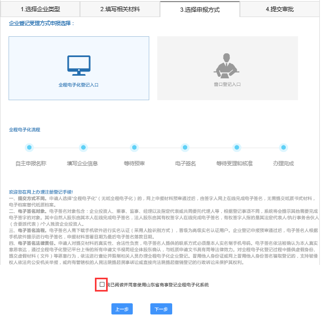Click the 填写企业信息 step dot
Screen dimensions: 322x323
click(x=83, y=148)
